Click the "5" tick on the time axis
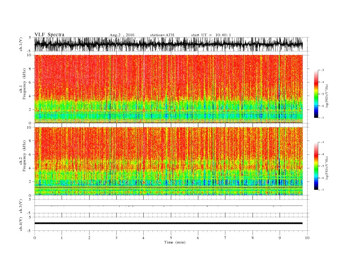The width and height of the screenshot is (346, 267). (x=171, y=238)
